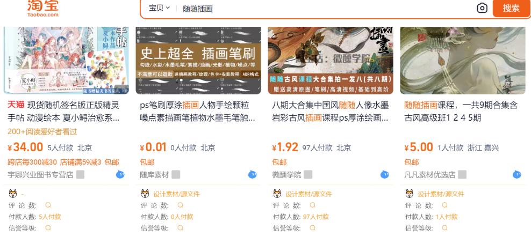This screenshot has height=244, width=531.
Task: Click magnifier icon next to 评论数 under 微醺学院
Action: point(313,205)
